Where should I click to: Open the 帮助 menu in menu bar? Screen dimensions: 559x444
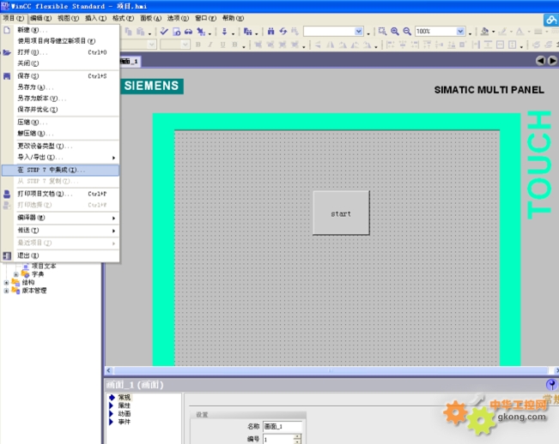[x=234, y=18]
